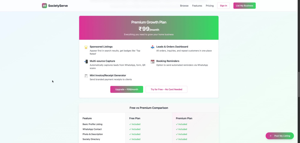The height and width of the screenshot is (143, 300).
Task: Click 'Send branded payment receipts to clients' text
Action: point(111,79)
